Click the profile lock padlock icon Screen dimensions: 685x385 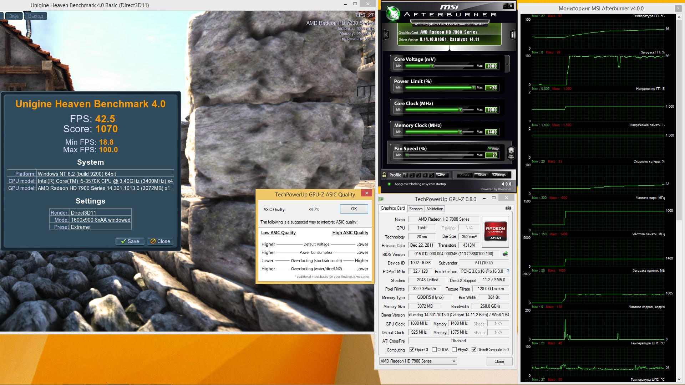(x=384, y=175)
